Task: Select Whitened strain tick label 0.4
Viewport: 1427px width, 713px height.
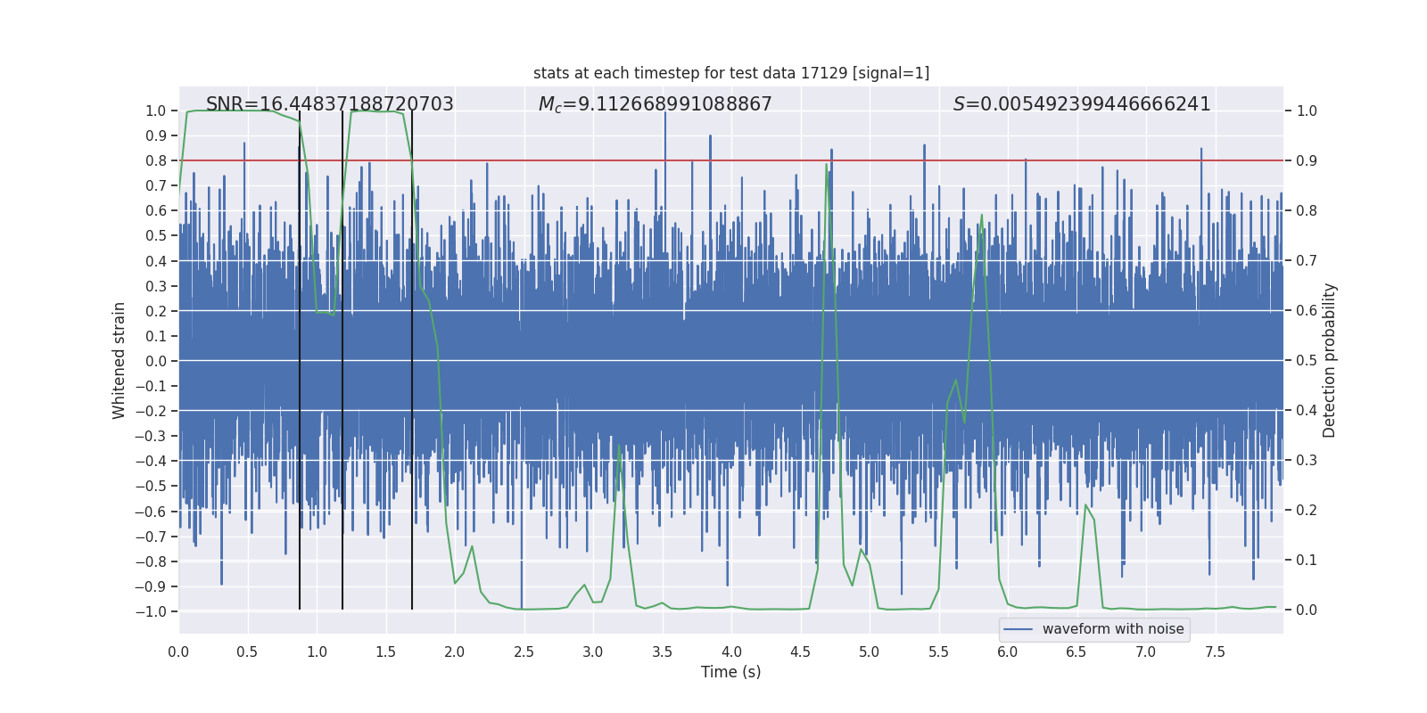Action: pos(156,261)
